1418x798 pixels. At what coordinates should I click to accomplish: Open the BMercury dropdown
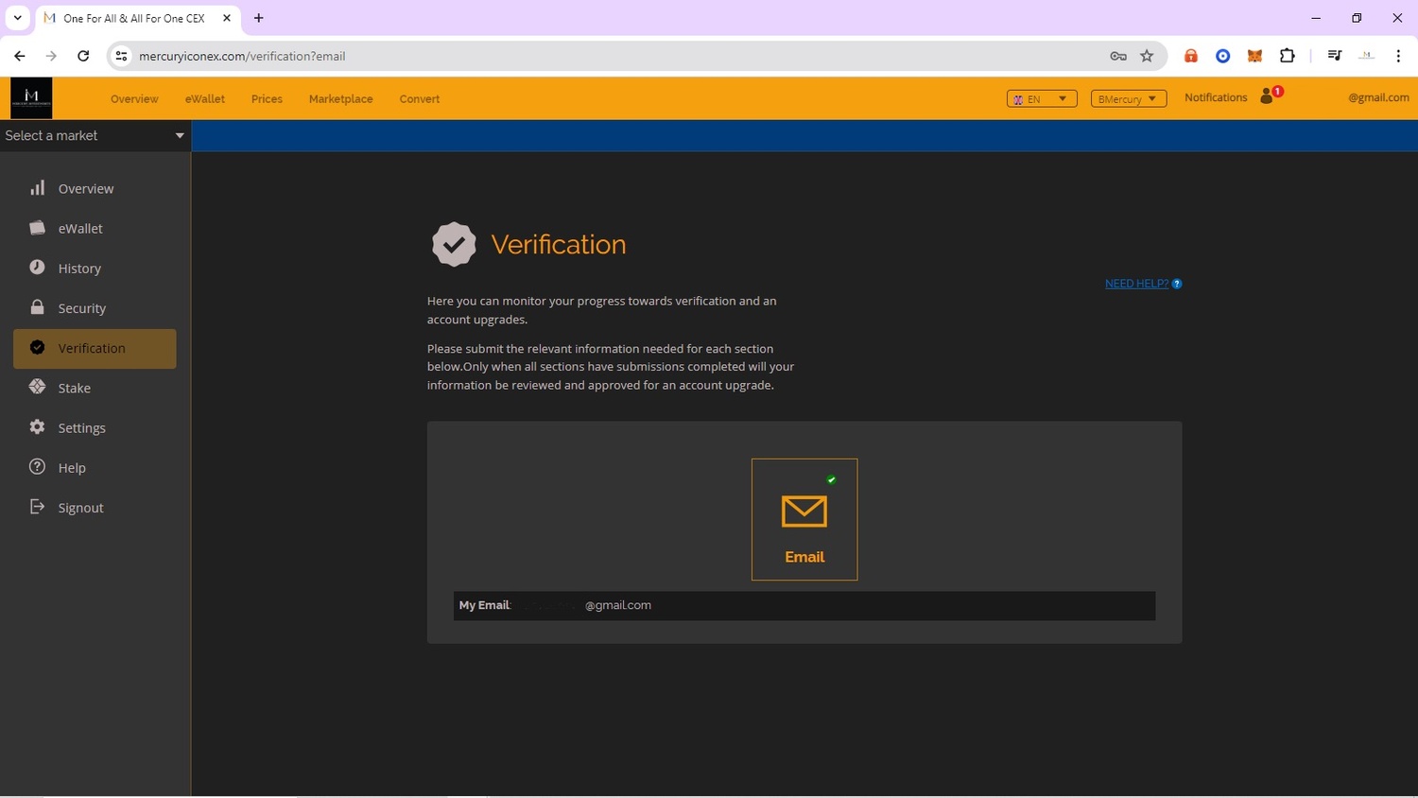[1129, 98]
